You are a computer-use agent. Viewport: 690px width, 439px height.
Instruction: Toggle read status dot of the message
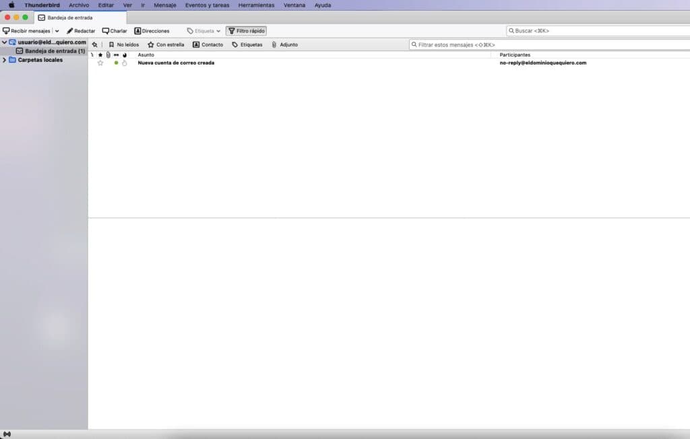click(x=116, y=63)
